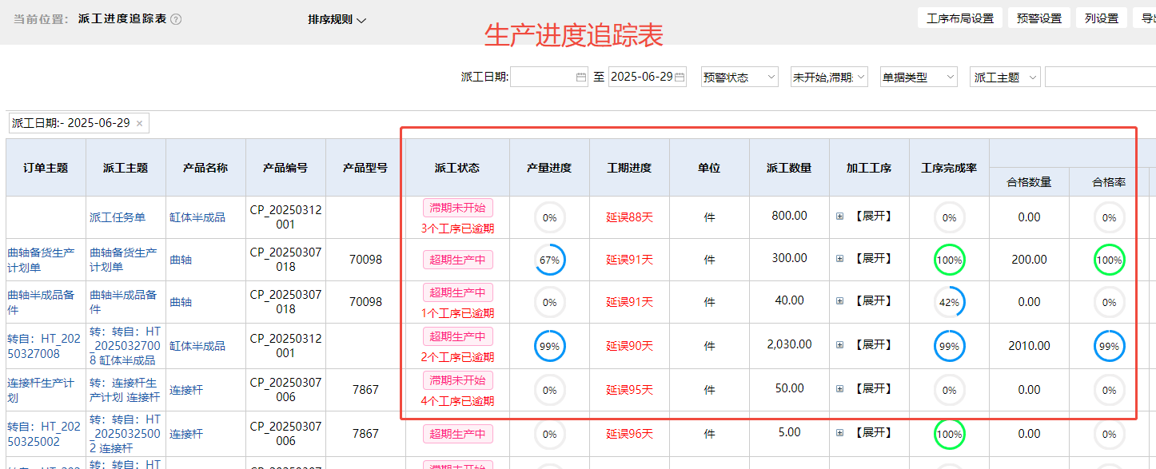Open the 转自:HT_20250327008 order link
This screenshot has height=469, width=1156.
(x=44, y=346)
